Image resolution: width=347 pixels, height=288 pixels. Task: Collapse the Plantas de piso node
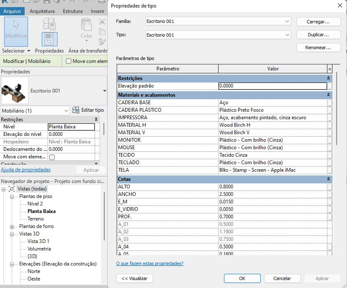(12, 197)
